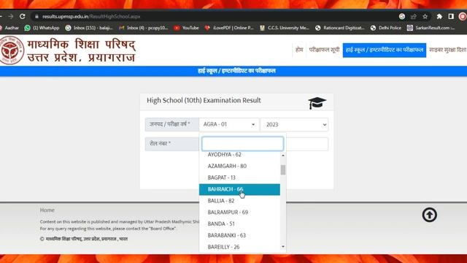467x263 pixels.
Task: Select BARABANKI - 63 from the list
Action: 239,235
